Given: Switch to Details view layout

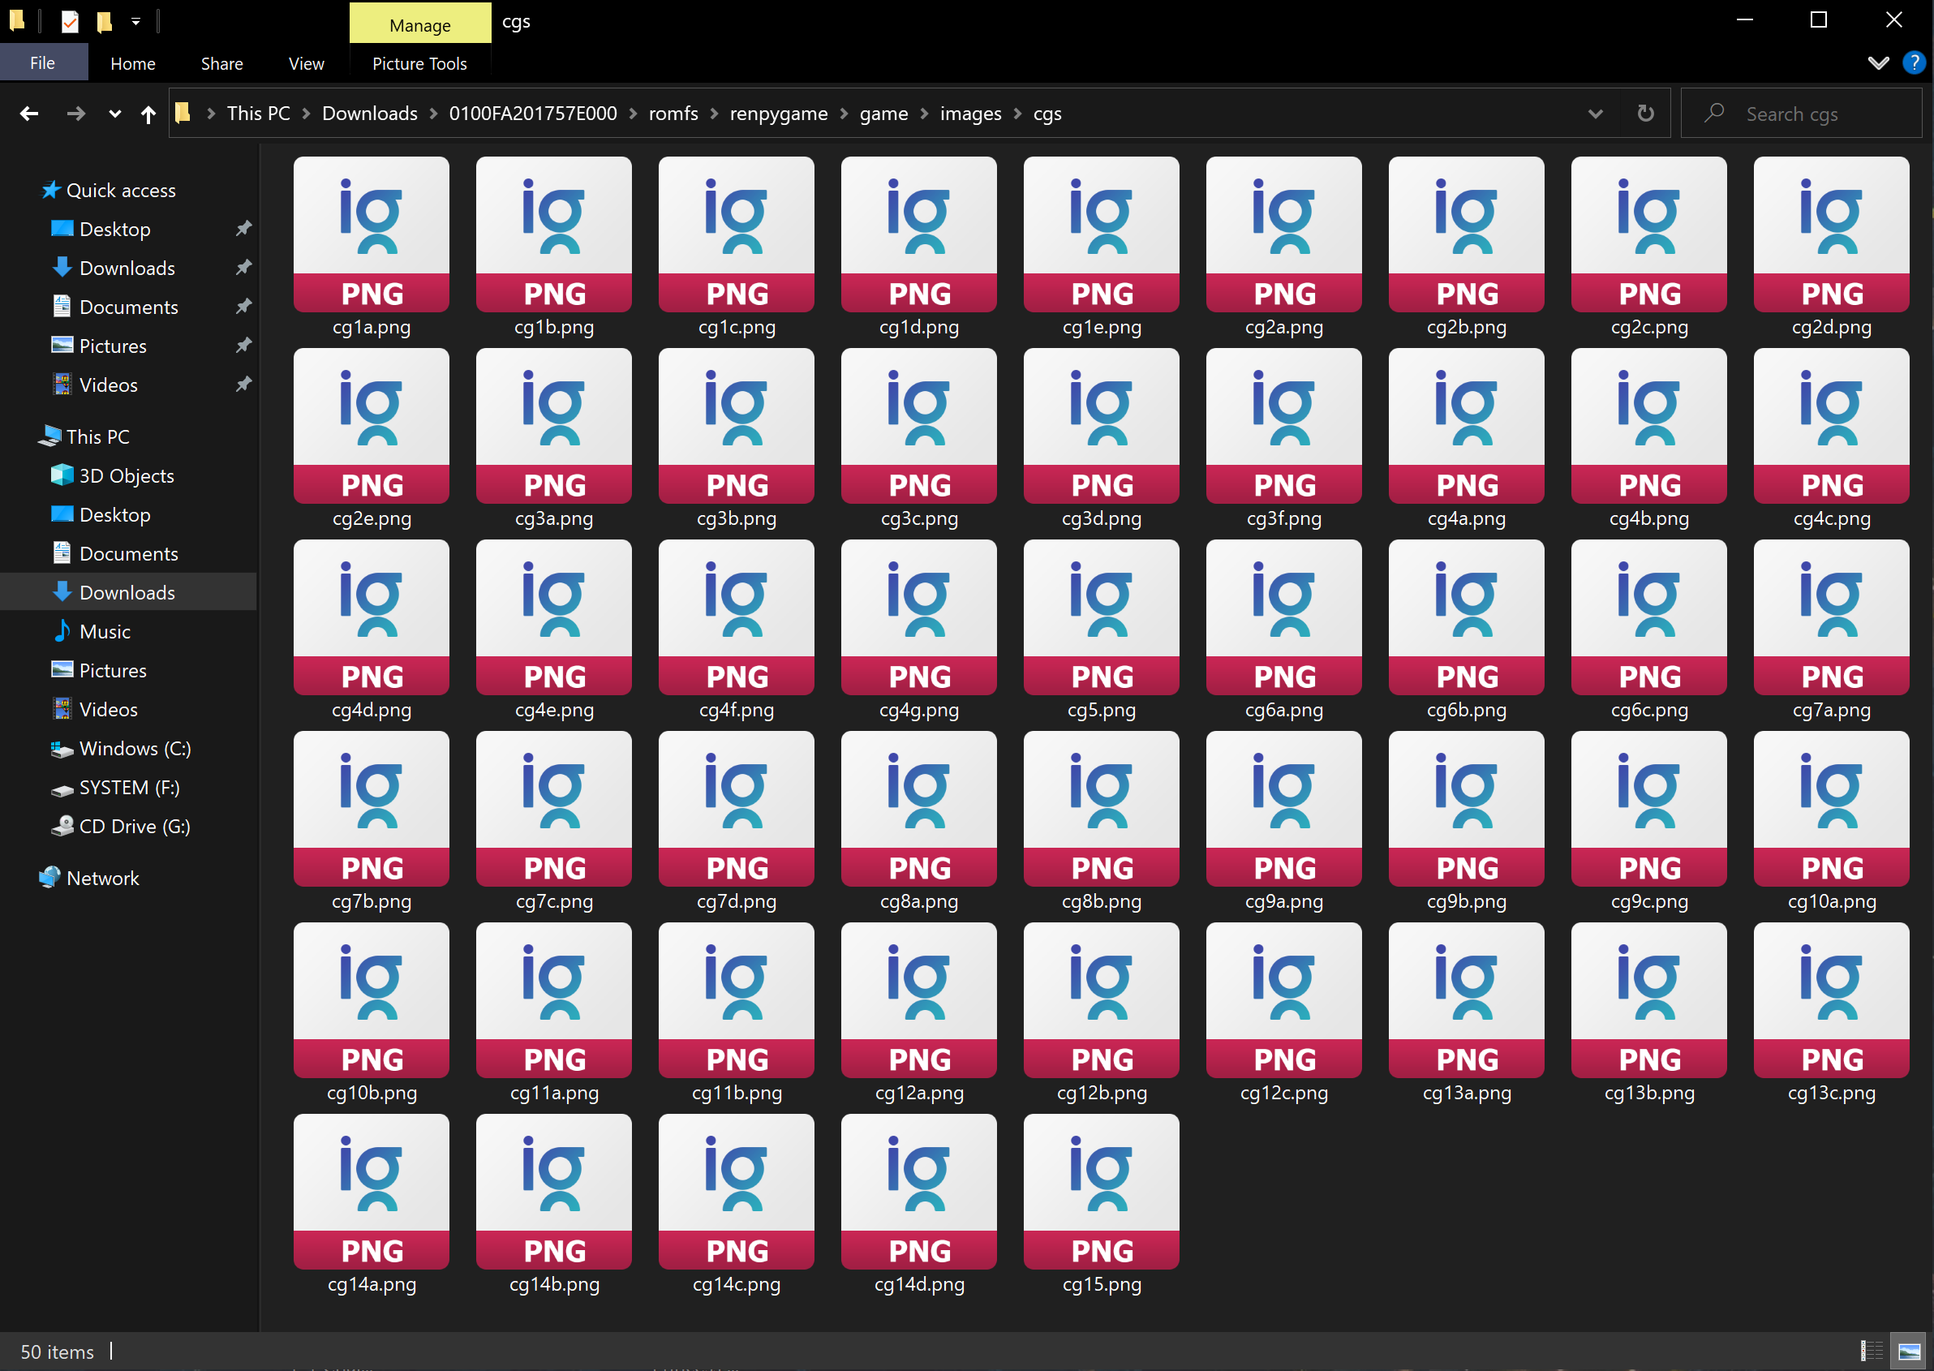Looking at the screenshot, I should tap(1871, 1351).
